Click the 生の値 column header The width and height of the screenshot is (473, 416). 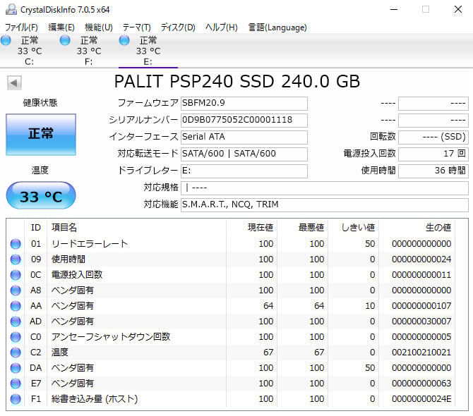click(x=438, y=228)
